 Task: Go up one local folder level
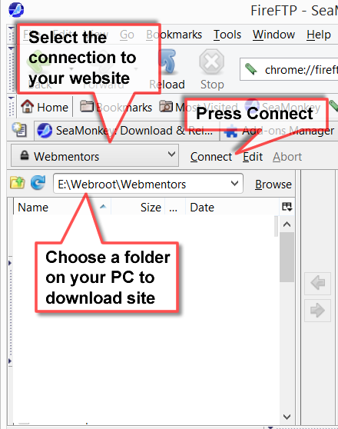click(17, 183)
